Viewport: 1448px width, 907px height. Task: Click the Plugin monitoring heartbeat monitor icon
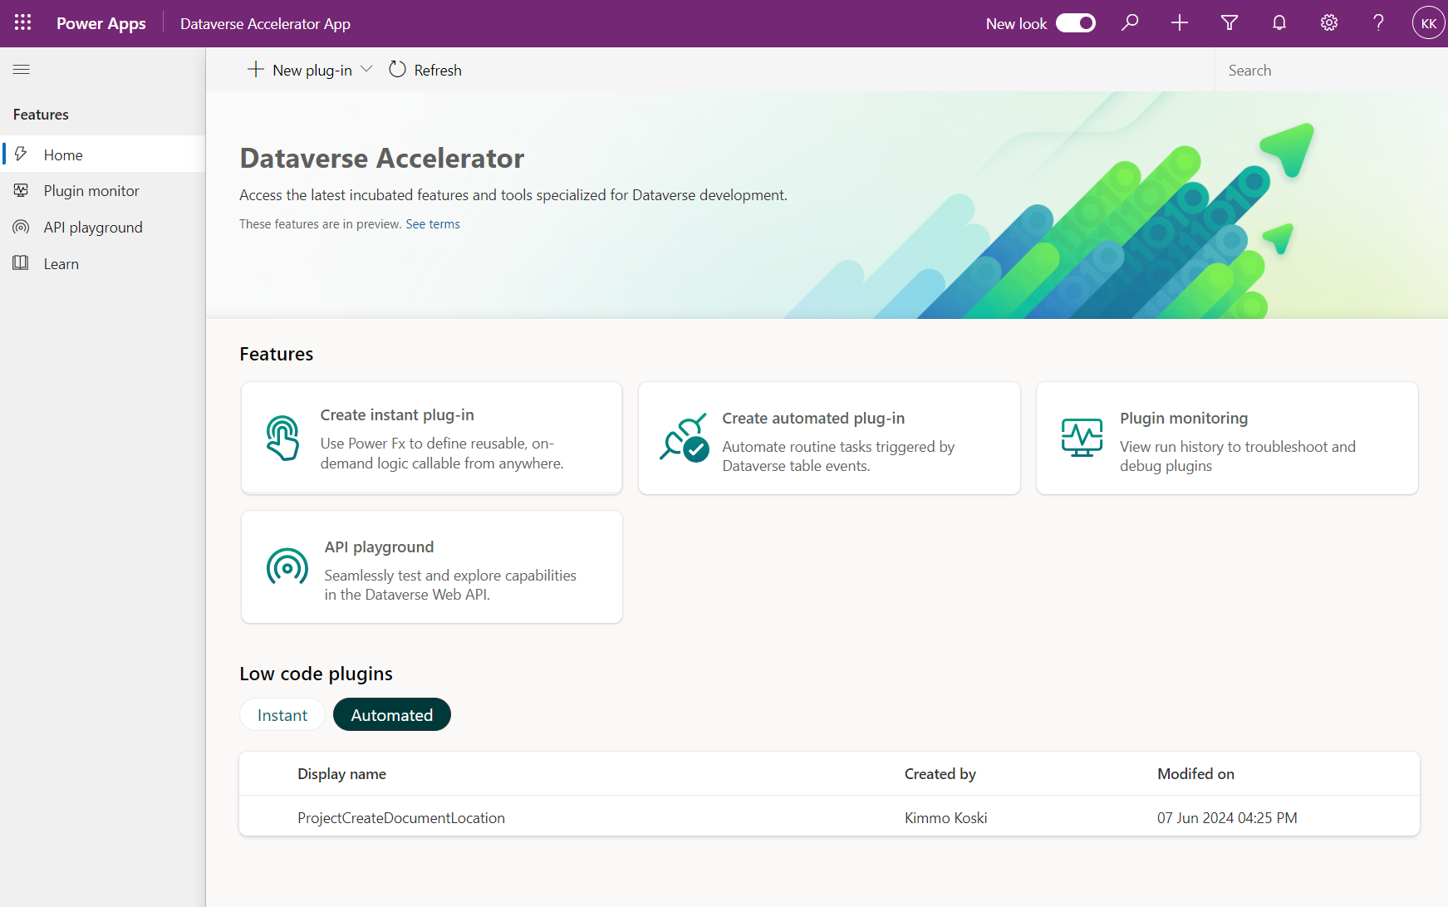[1082, 438]
